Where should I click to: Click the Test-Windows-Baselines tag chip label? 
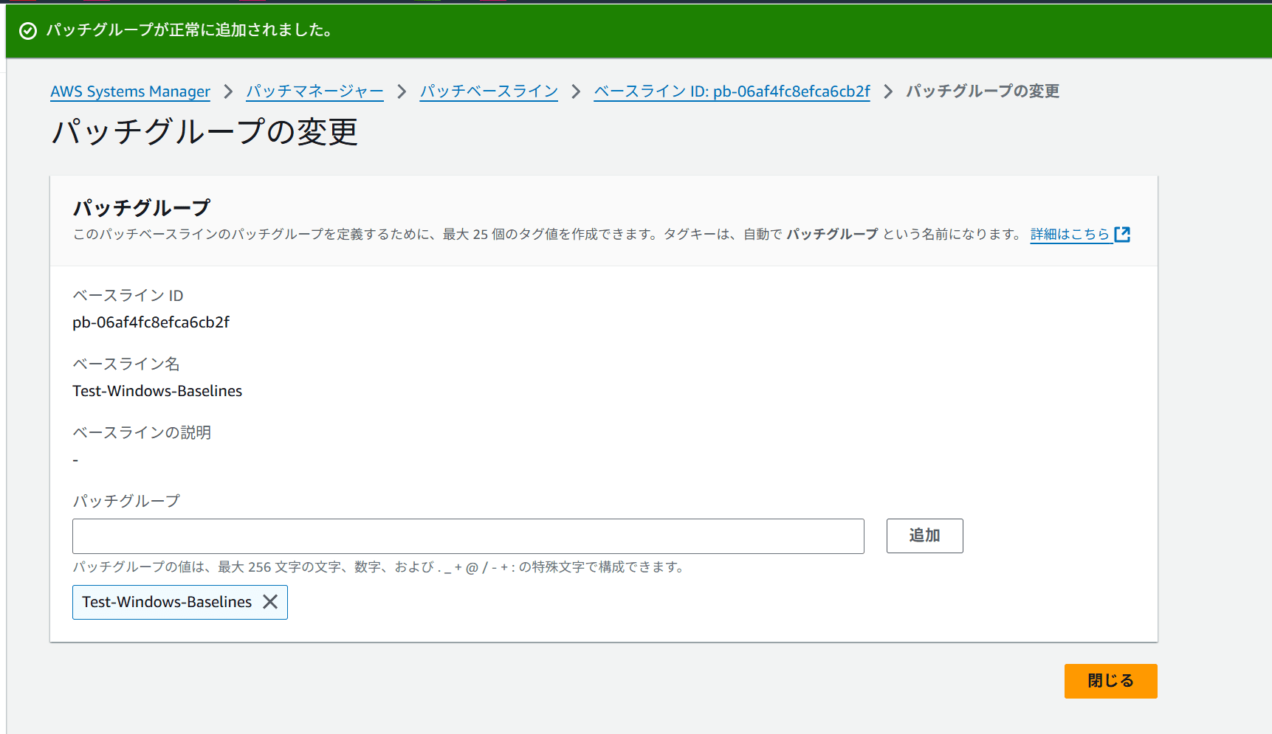(x=167, y=602)
